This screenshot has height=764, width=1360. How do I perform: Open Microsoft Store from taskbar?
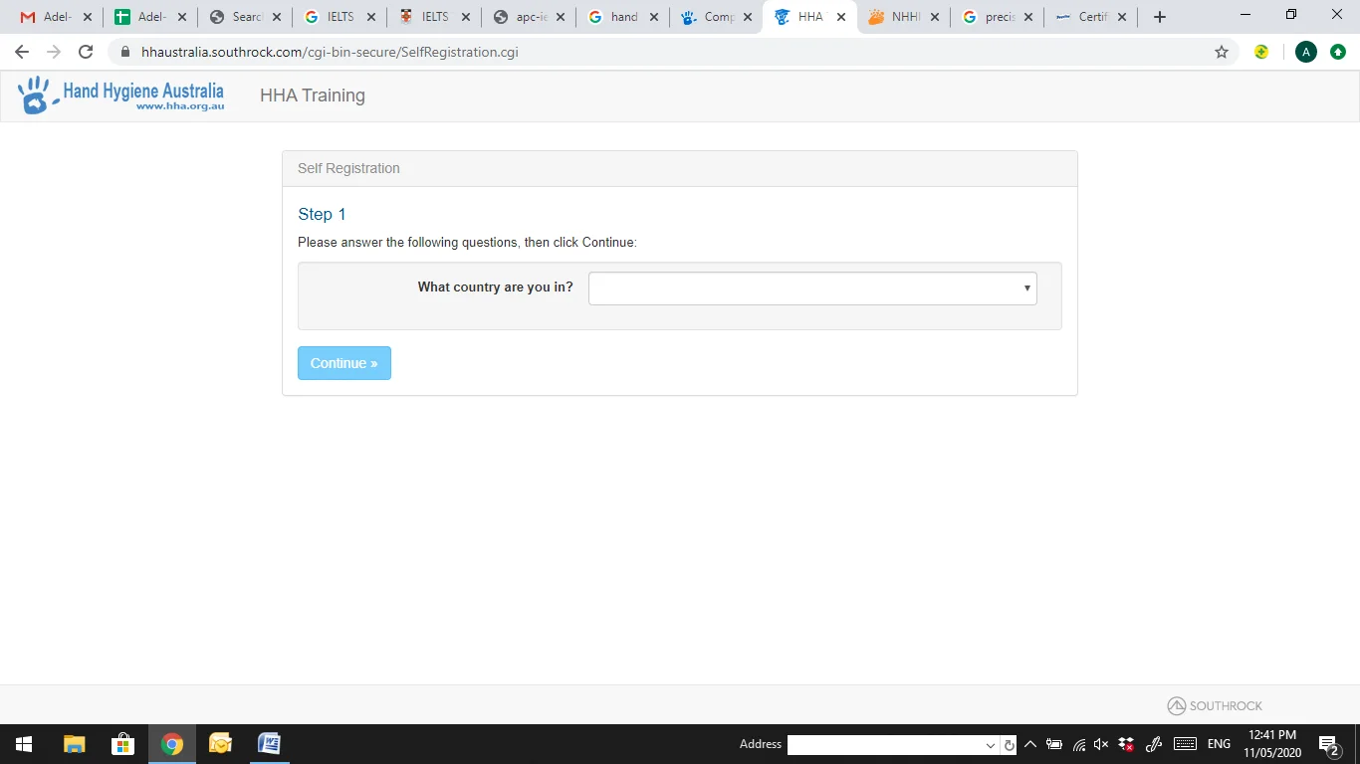point(123,744)
